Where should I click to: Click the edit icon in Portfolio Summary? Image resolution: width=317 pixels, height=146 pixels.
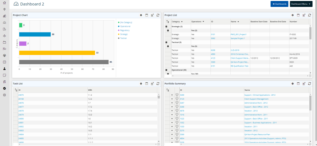click(303, 84)
